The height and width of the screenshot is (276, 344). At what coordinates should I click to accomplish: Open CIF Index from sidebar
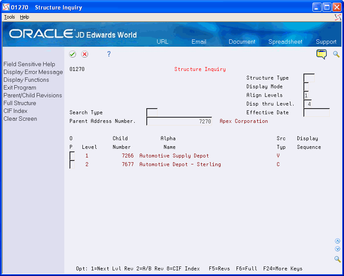[x=16, y=111]
